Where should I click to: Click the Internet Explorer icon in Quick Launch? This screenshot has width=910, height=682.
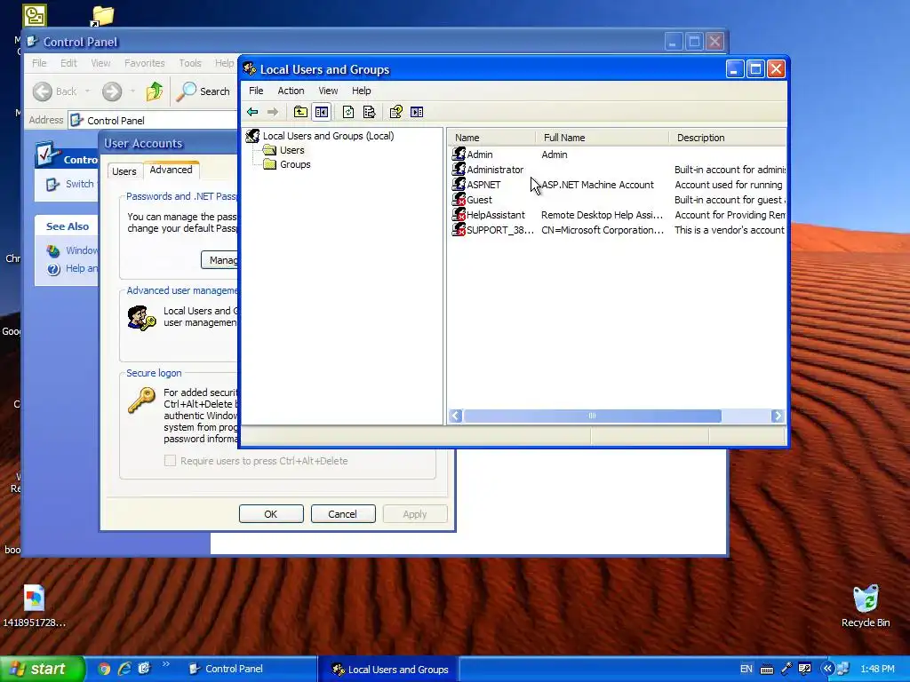point(124,669)
